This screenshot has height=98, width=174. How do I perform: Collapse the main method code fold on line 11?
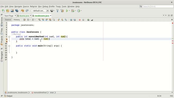9,46
